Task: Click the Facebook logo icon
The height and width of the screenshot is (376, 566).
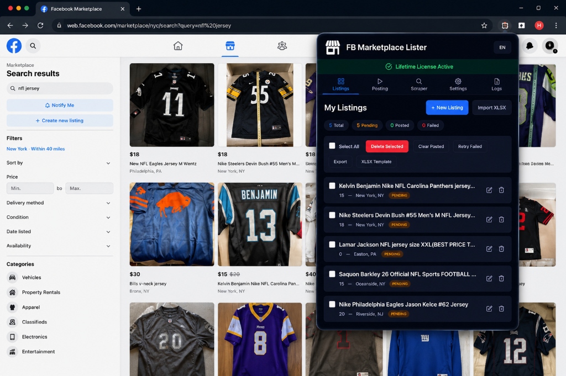Action: pyautogui.click(x=14, y=46)
